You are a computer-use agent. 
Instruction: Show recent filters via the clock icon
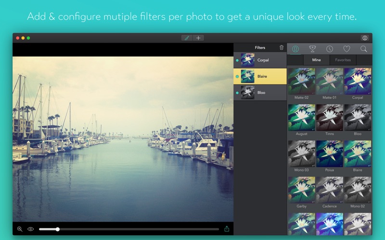(x=329, y=48)
